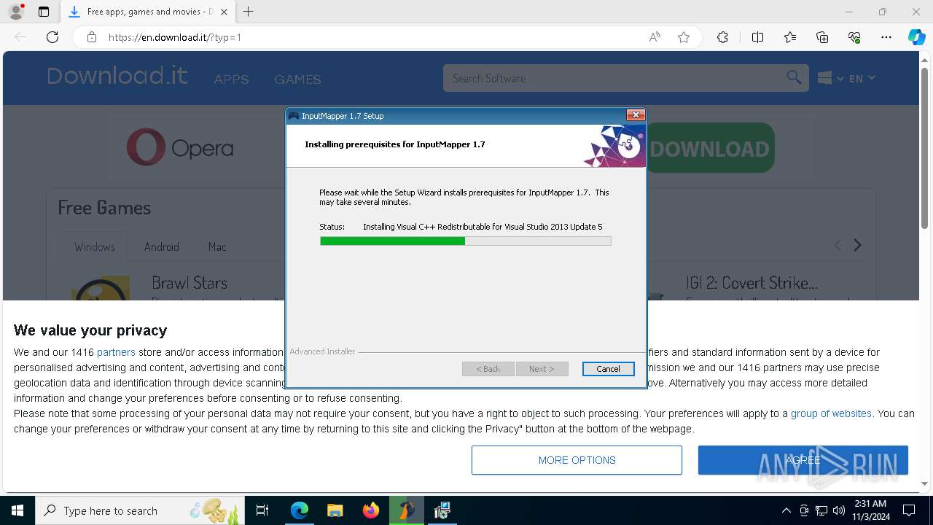Open the Windows platform selector
Viewport: 933px width, 525px height.
pyautogui.click(x=830, y=78)
